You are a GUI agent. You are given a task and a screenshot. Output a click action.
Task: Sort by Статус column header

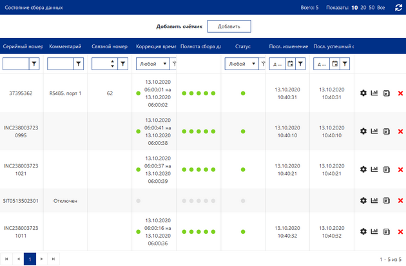pos(243,46)
